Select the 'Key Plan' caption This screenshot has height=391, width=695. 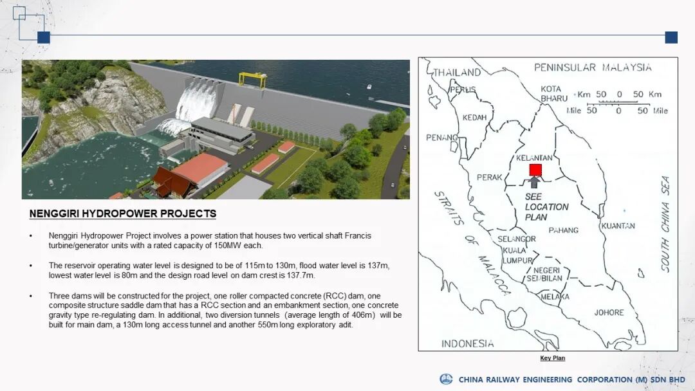(552, 358)
